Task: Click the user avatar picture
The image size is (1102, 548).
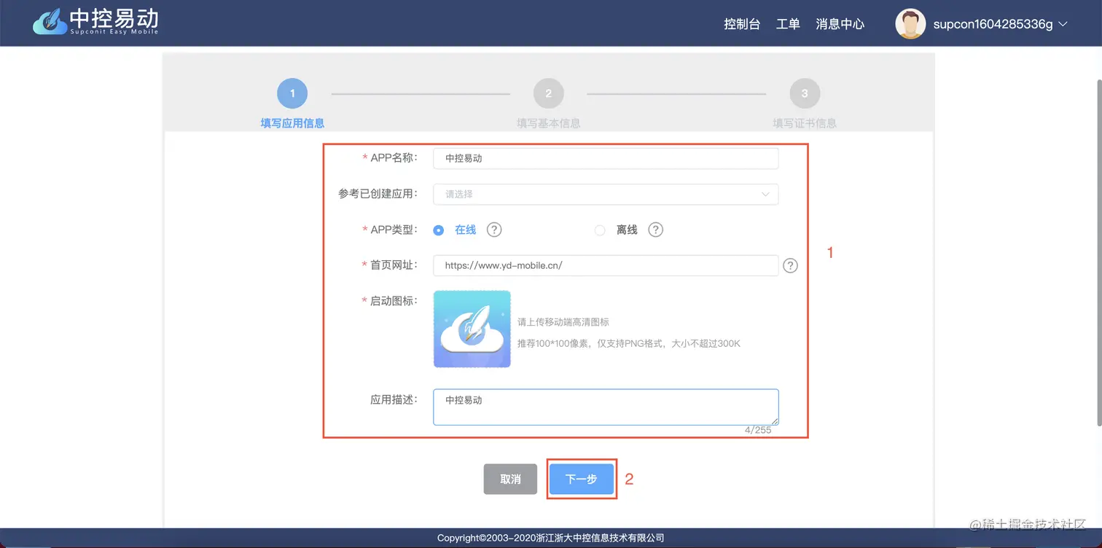Action: (910, 24)
